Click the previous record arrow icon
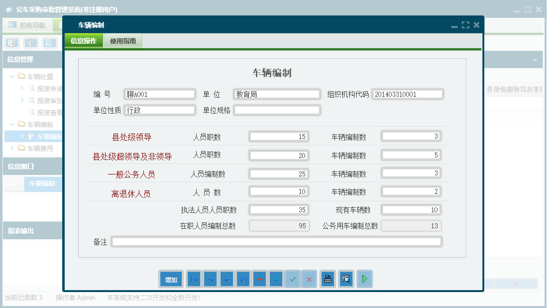Screen dimensions: 547x308 click(x=210, y=279)
